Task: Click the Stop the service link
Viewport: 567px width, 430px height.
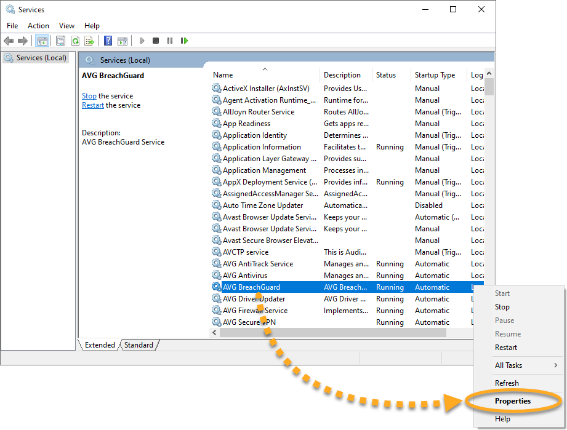Action: tap(89, 96)
